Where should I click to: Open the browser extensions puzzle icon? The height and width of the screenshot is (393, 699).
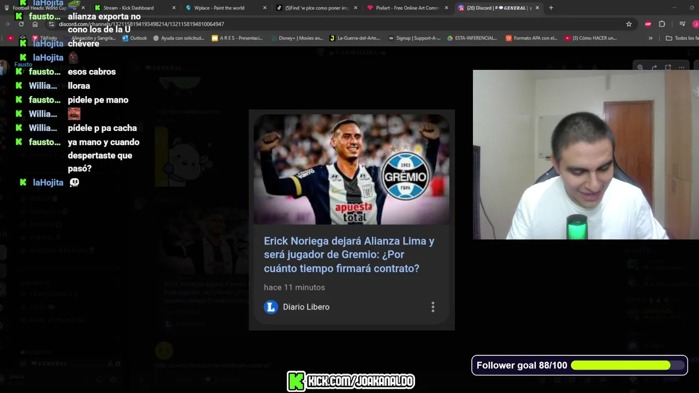tap(662, 24)
